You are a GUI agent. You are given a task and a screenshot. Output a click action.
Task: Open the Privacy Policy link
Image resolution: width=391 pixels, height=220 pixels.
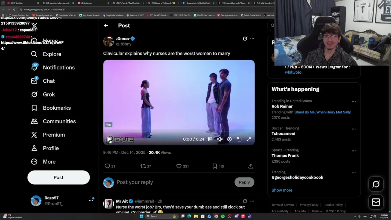click(309, 205)
